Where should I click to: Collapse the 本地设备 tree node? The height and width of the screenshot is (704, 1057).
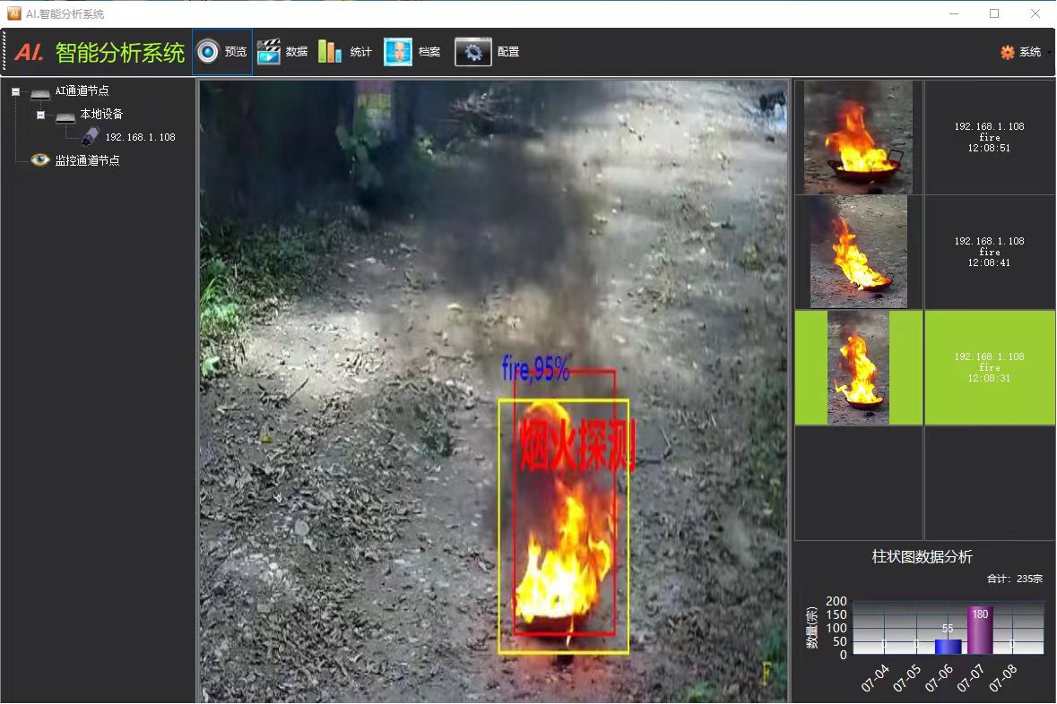pyautogui.click(x=40, y=115)
